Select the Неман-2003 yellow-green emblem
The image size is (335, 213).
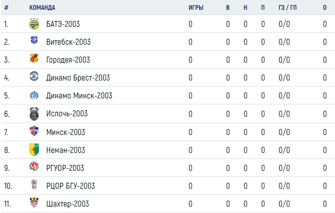(x=34, y=150)
